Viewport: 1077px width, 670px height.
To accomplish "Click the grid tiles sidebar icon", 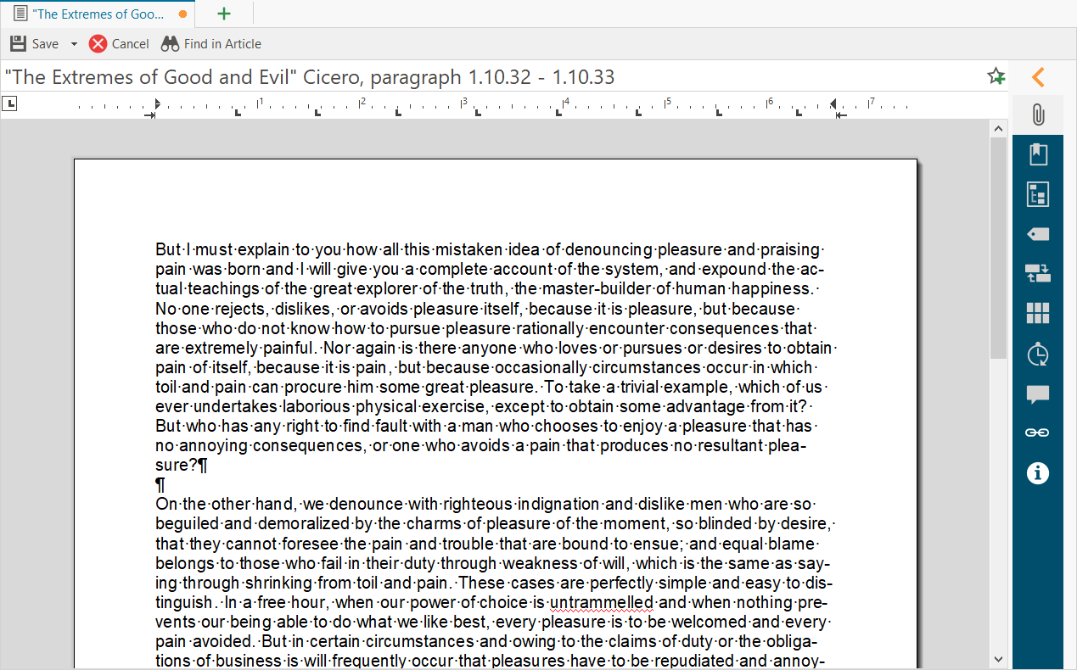I will pos(1037,313).
